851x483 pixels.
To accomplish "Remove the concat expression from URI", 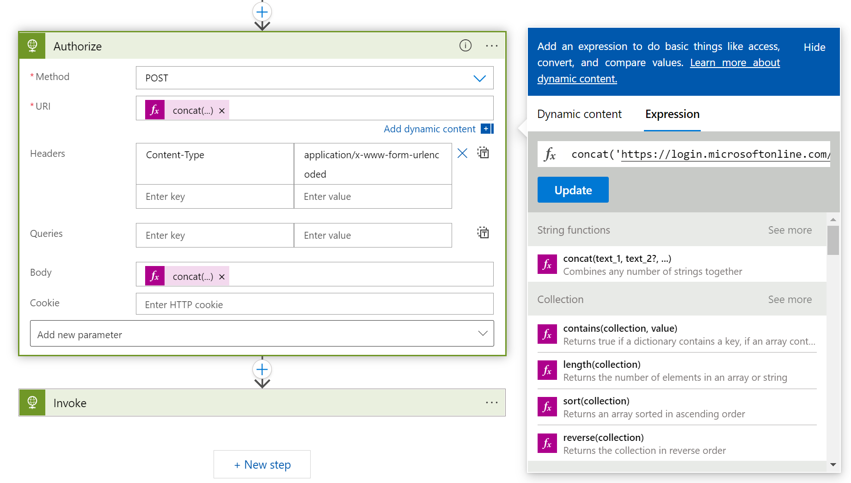I will tap(222, 111).
